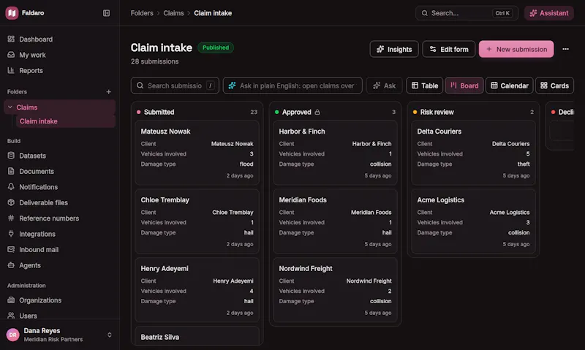Click Ask in plain English field
585x350 pixels.
point(292,85)
